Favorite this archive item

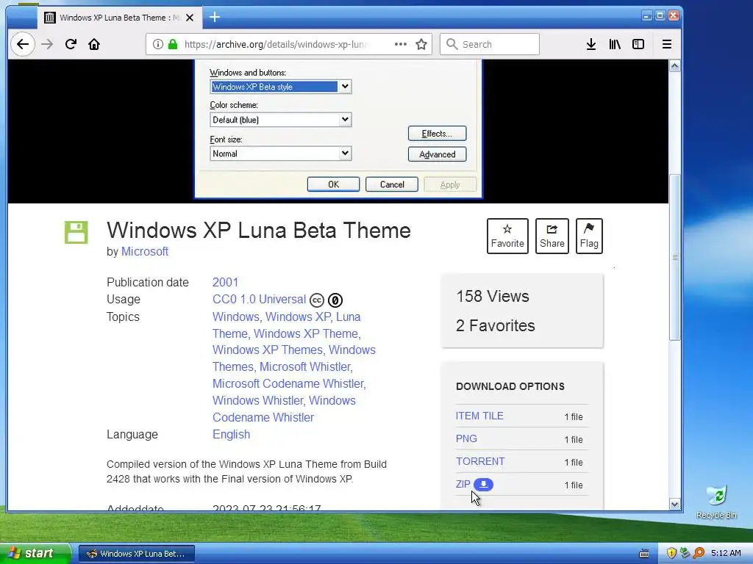507,236
